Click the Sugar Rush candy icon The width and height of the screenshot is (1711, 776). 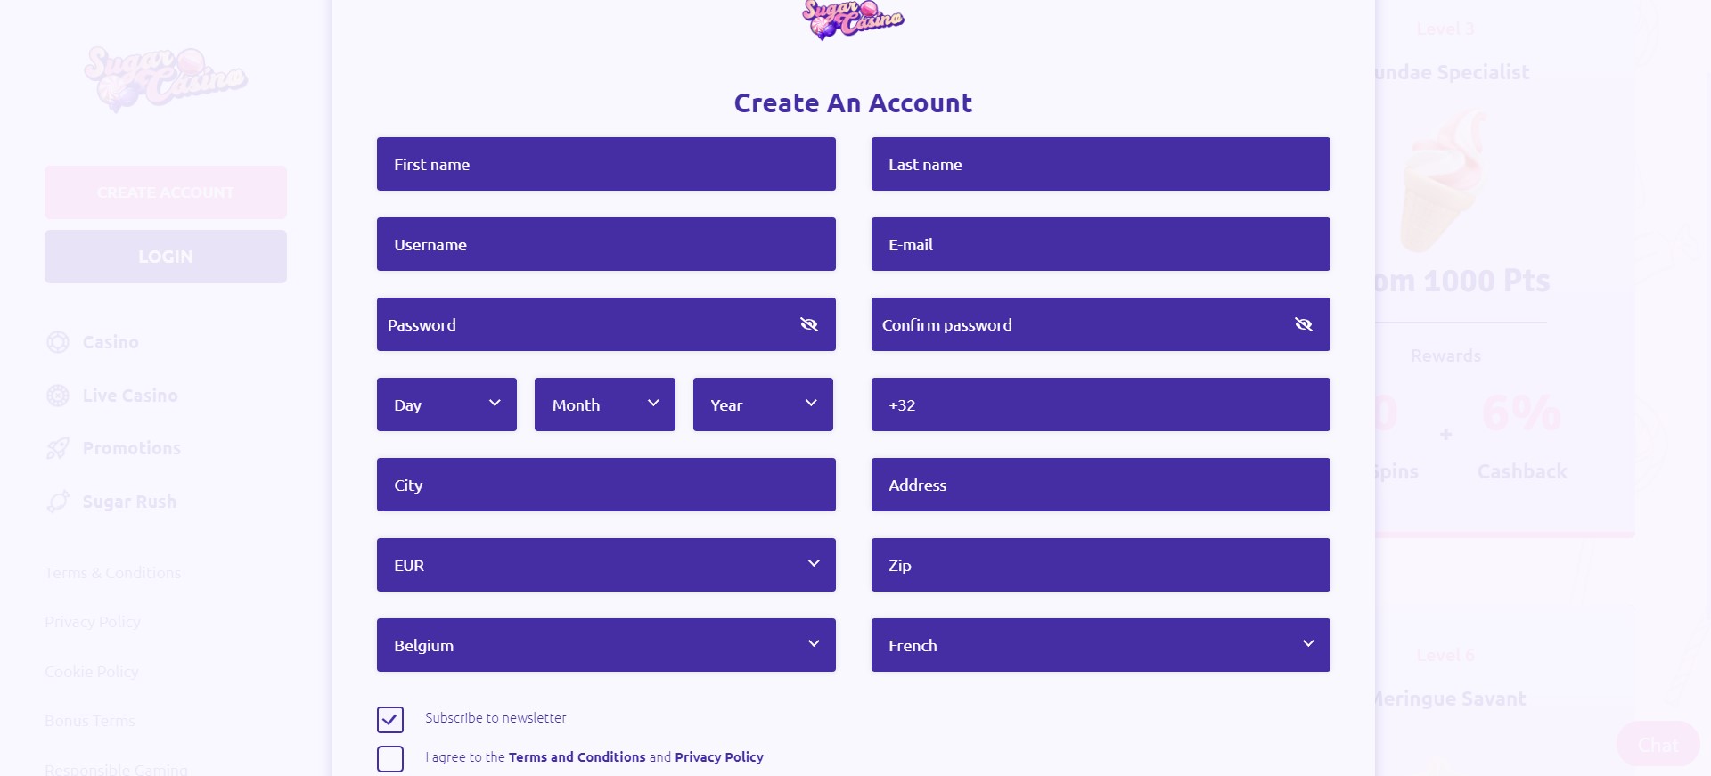pos(58,502)
